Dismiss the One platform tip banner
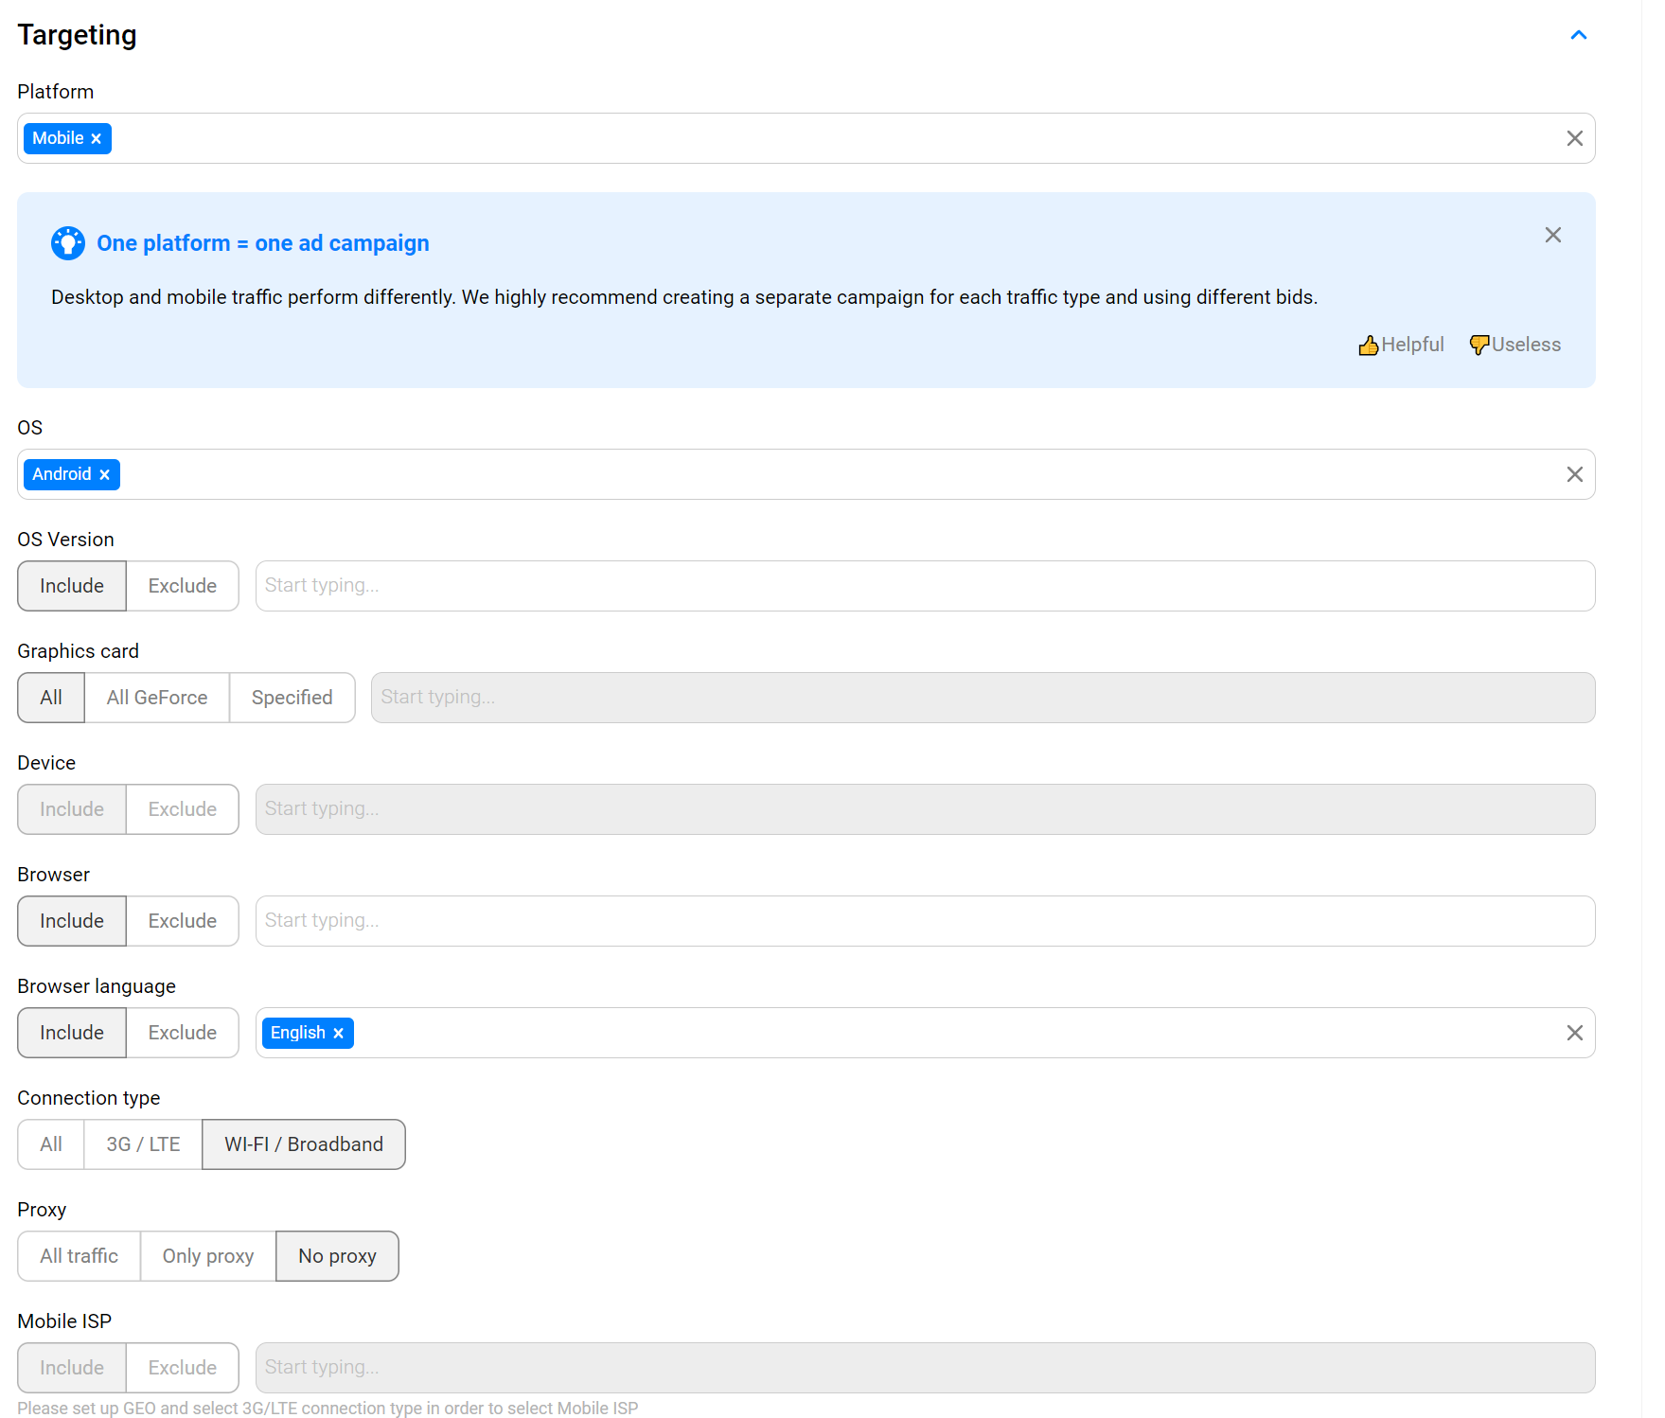1665x1418 pixels. point(1552,235)
